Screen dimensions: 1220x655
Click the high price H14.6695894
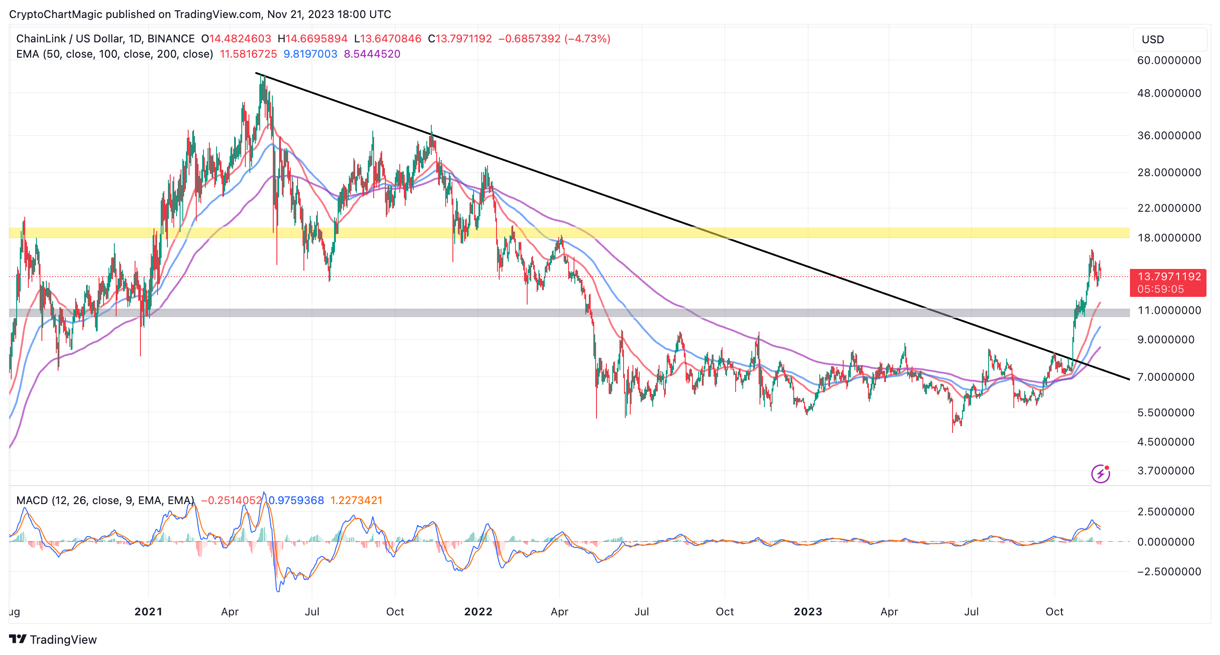point(312,38)
